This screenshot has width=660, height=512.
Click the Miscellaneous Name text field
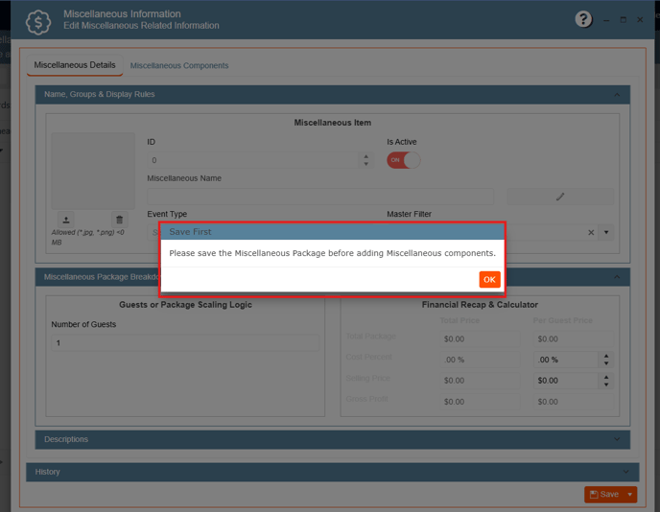(x=319, y=197)
